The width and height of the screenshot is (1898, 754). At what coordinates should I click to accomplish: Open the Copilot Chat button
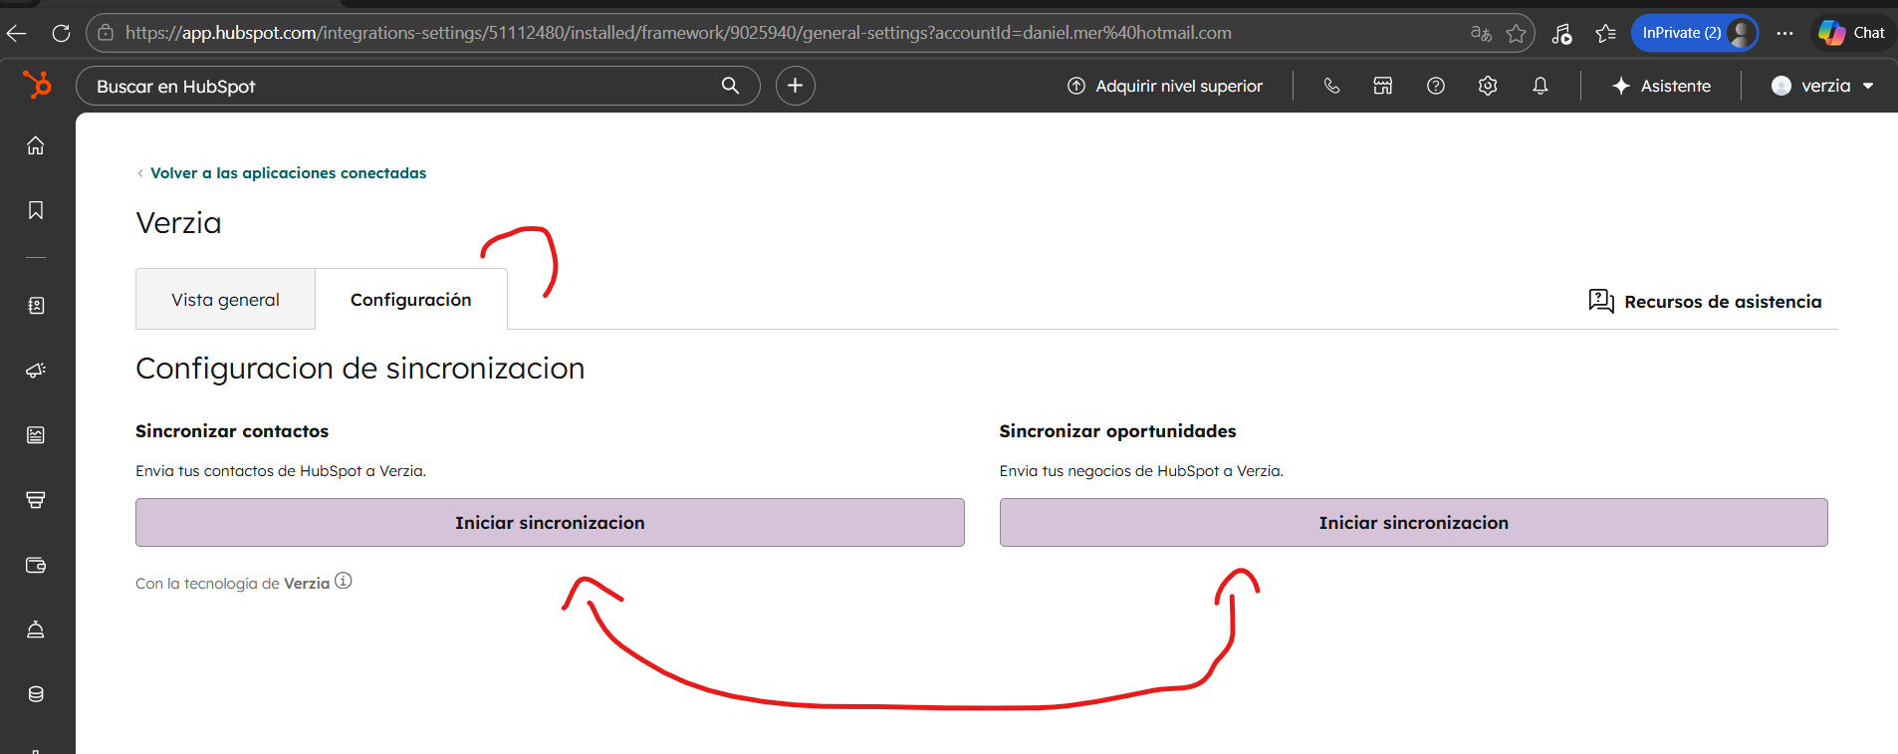[x=1851, y=33]
